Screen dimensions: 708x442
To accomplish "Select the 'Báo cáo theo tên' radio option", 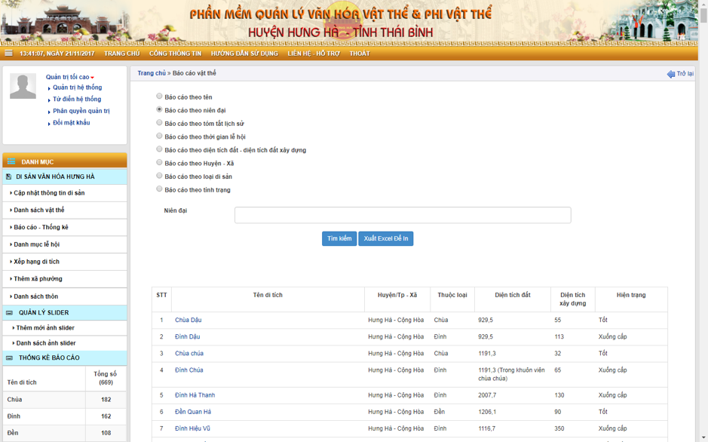I will click(159, 97).
